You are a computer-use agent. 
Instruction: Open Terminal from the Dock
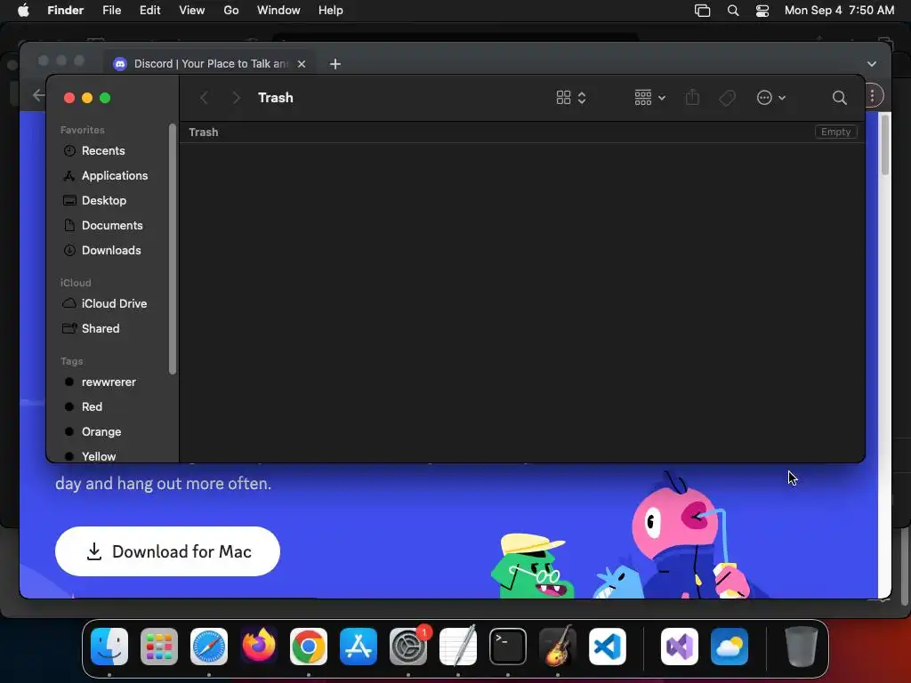pos(508,647)
